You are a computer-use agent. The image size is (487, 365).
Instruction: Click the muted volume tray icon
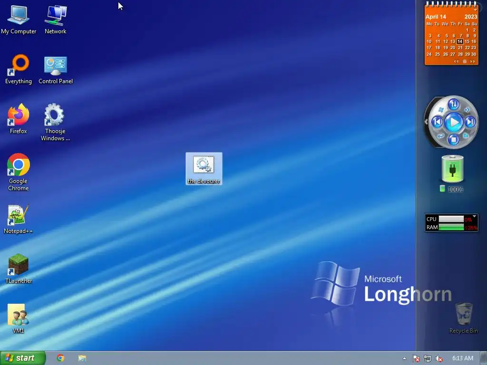pyautogui.click(x=439, y=358)
